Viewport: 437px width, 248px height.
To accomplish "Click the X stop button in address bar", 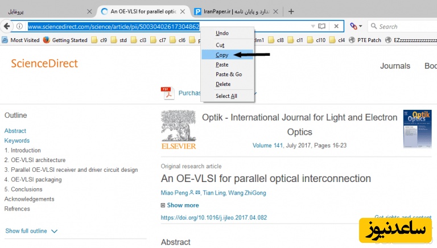I will point(336,26).
